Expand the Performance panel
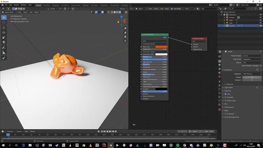The width and height of the screenshot is (263, 148). click(x=229, y=107)
